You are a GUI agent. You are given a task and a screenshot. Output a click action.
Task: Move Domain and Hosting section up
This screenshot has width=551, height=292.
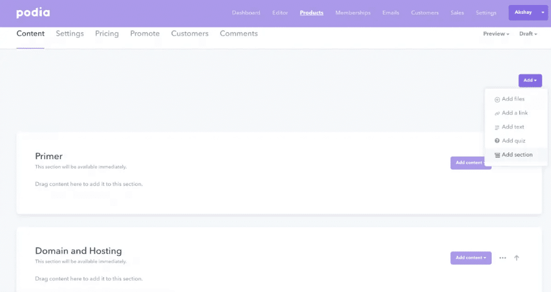517,258
